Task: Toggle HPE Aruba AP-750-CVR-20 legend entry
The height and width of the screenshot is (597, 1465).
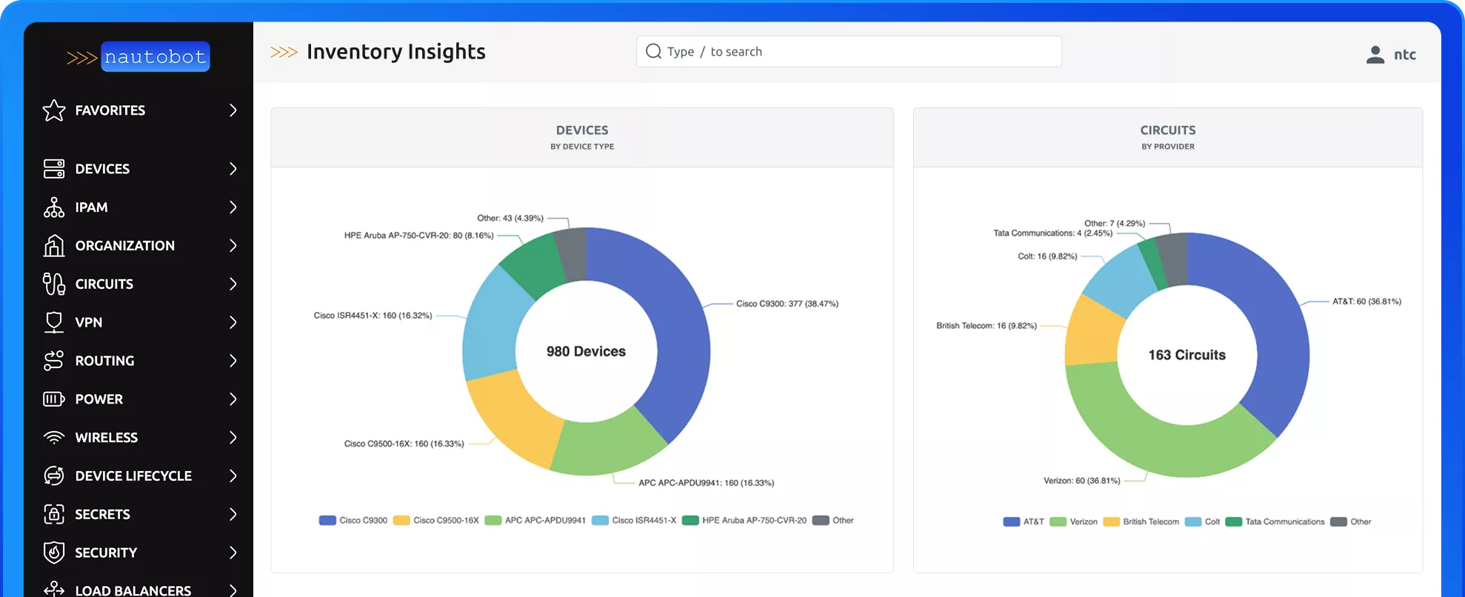Action: [x=744, y=521]
